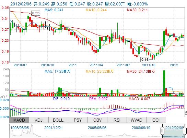Click the left handle of timeline range slider
187x138 pixels.
162,130
